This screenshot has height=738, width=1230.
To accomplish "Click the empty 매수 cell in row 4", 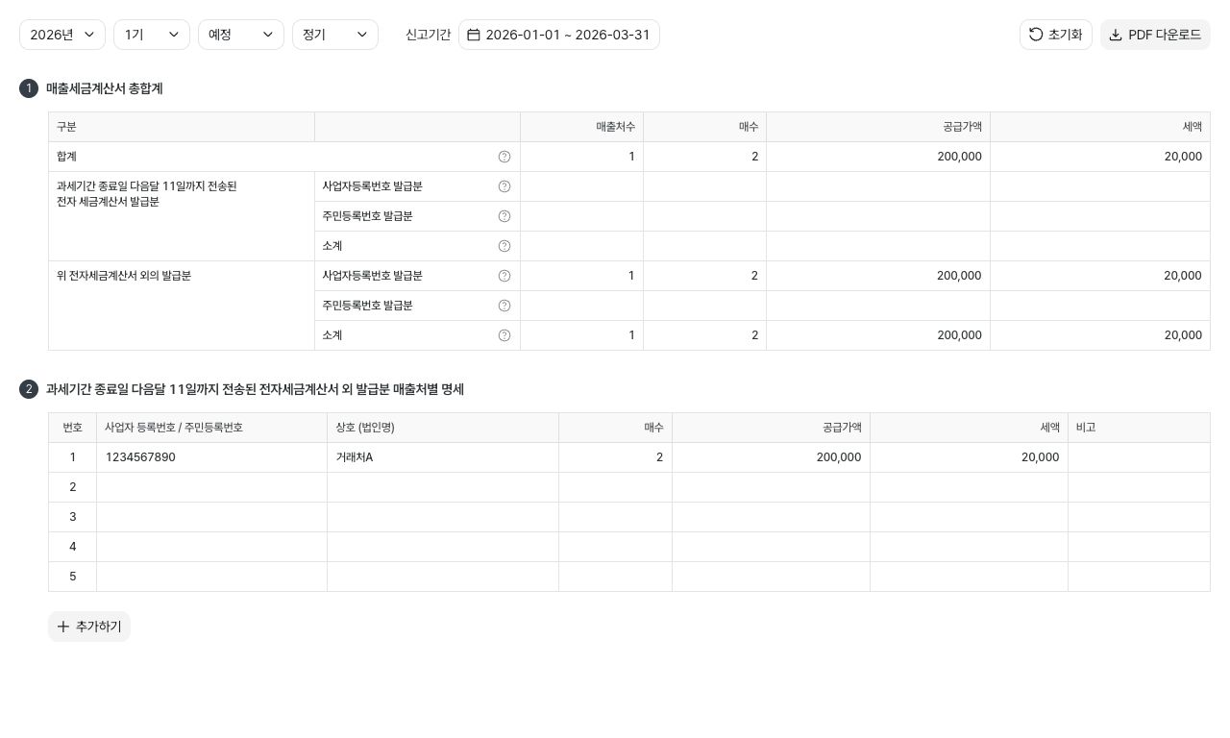I will (616, 547).
